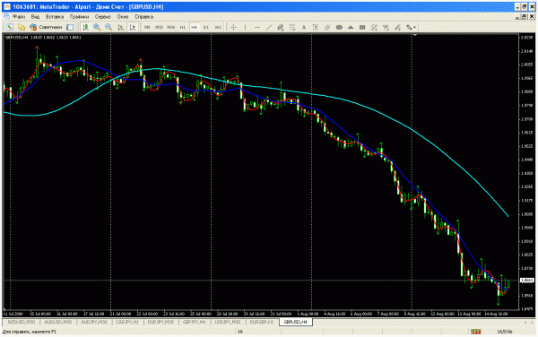
Task: Switch to W1 timeframe
Action: coord(218,27)
